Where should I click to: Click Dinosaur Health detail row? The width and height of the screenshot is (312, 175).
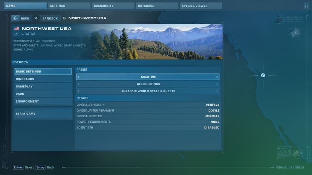(x=148, y=105)
